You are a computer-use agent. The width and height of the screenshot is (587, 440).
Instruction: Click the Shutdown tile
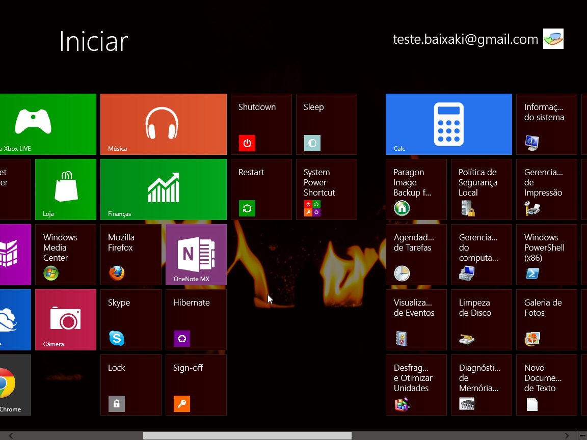261,124
